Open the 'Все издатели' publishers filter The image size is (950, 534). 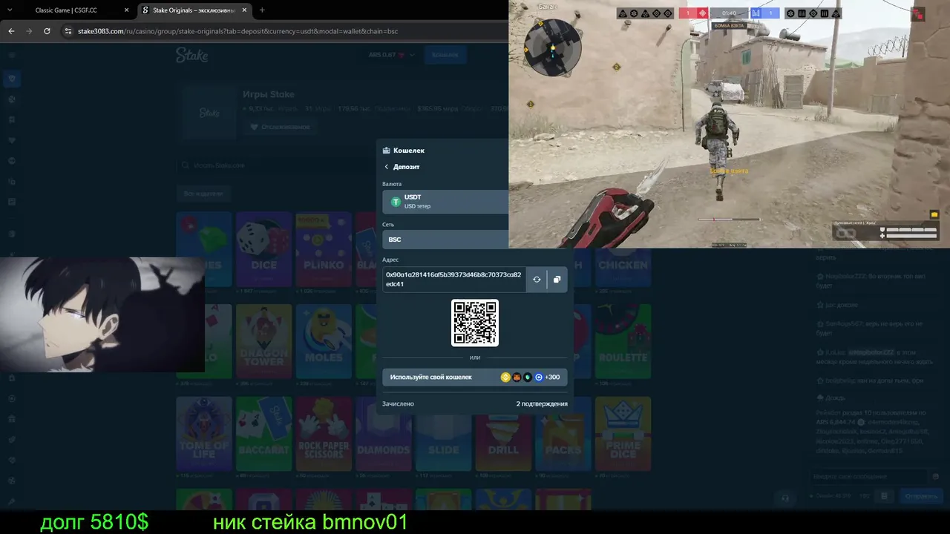[204, 194]
